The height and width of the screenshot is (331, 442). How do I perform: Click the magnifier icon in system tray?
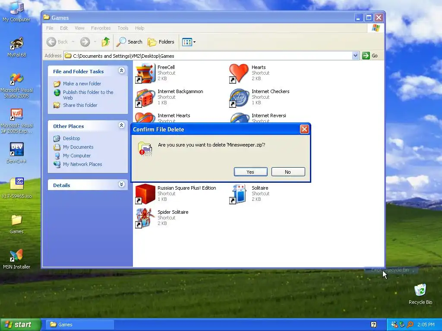tap(410, 325)
